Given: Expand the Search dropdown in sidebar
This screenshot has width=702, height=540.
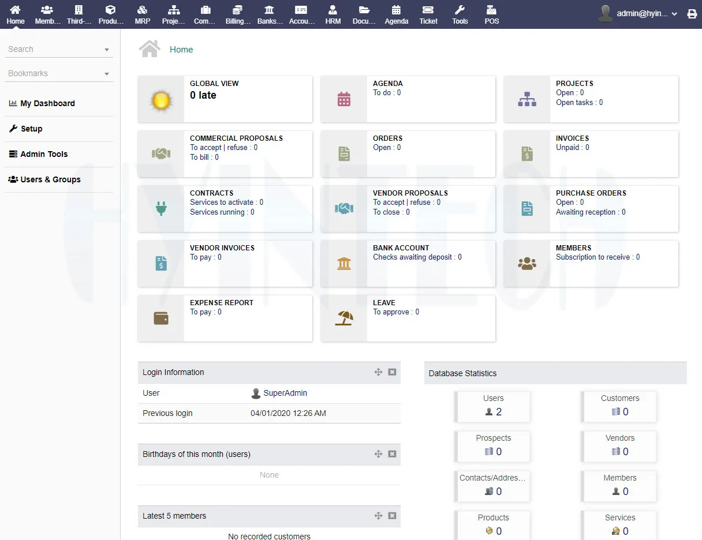Looking at the screenshot, I should pos(107,50).
